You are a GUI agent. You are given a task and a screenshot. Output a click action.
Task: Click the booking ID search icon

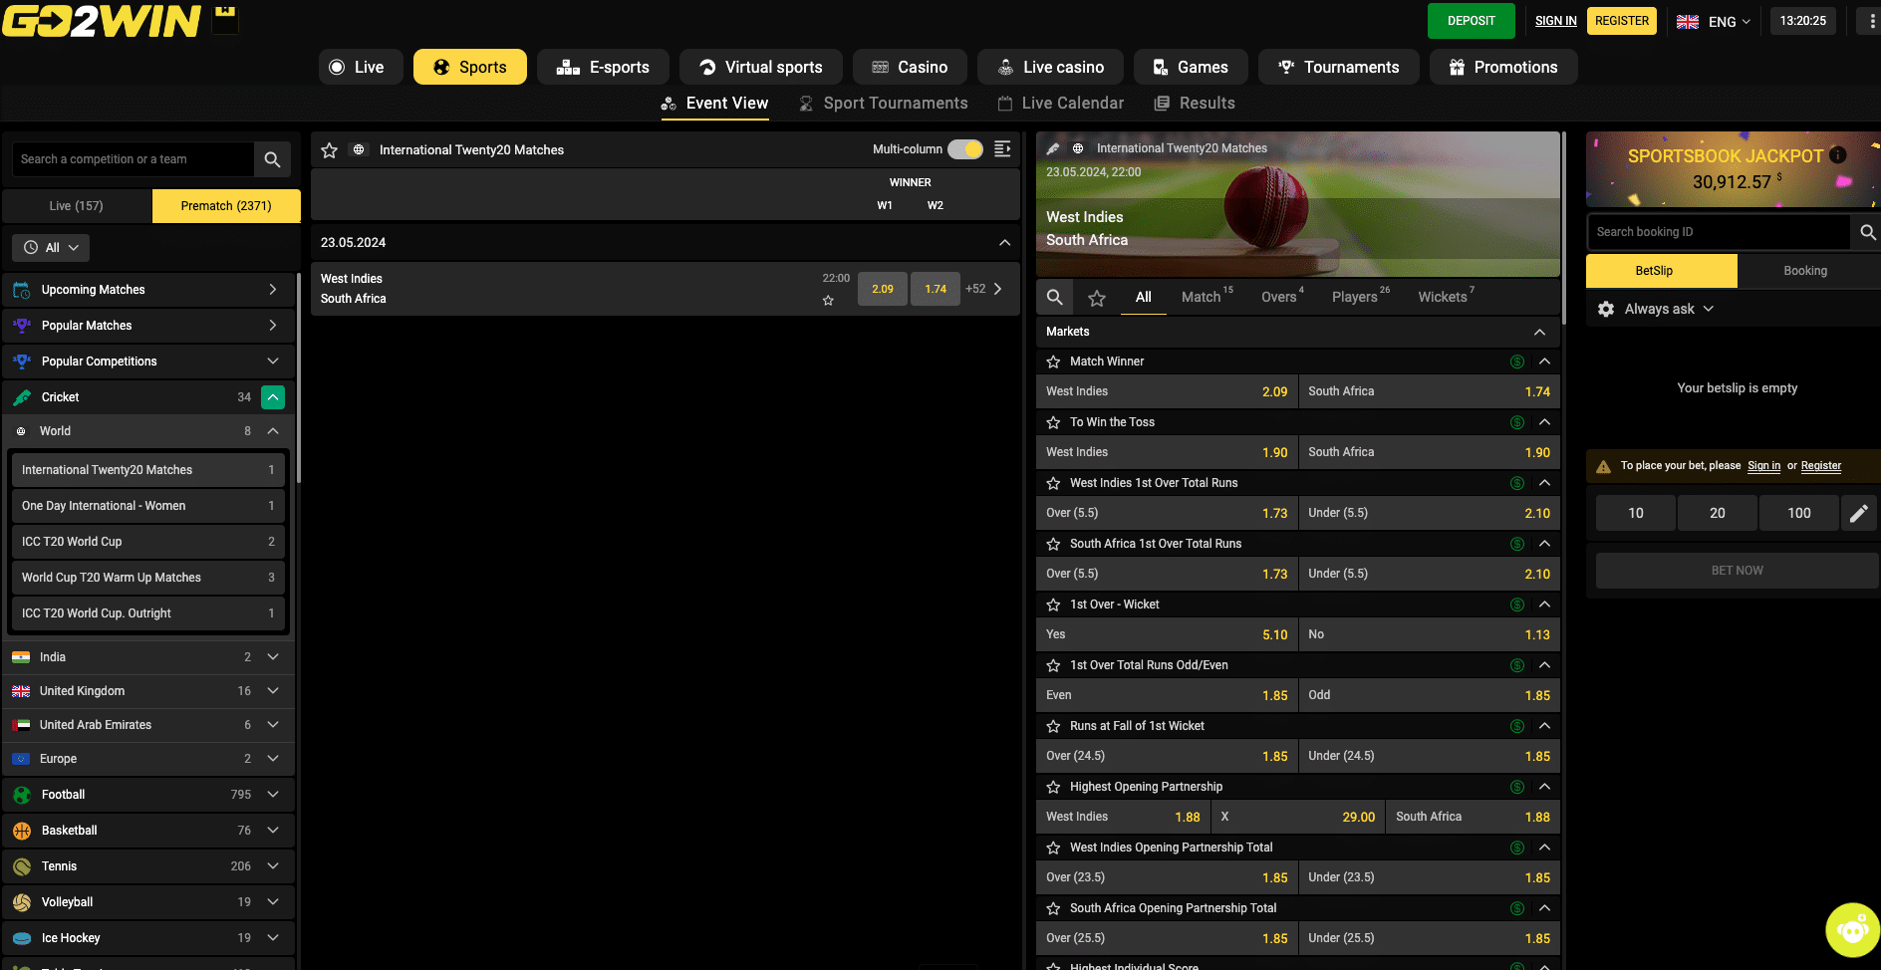click(x=1867, y=232)
